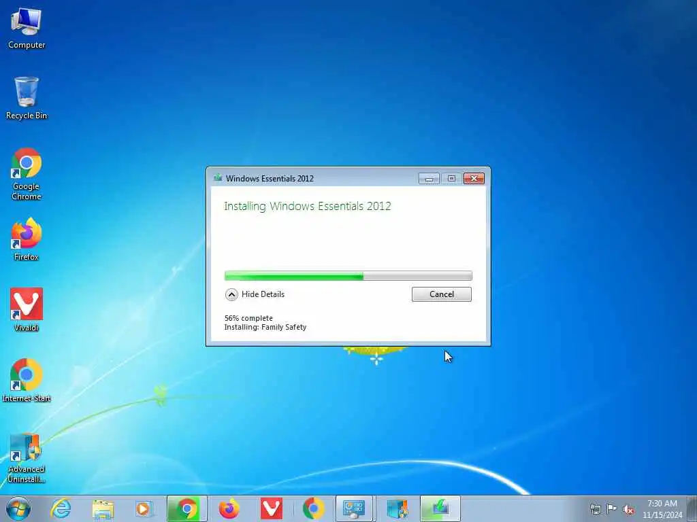Open the clock showing 7:30 AM
The image size is (697, 522).
[x=662, y=509]
